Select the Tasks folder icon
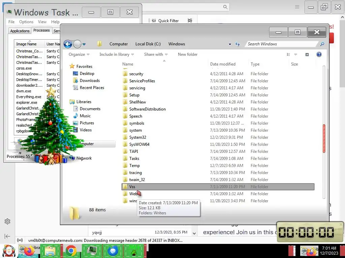The height and width of the screenshot is (258, 345). pyautogui.click(x=125, y=159)
